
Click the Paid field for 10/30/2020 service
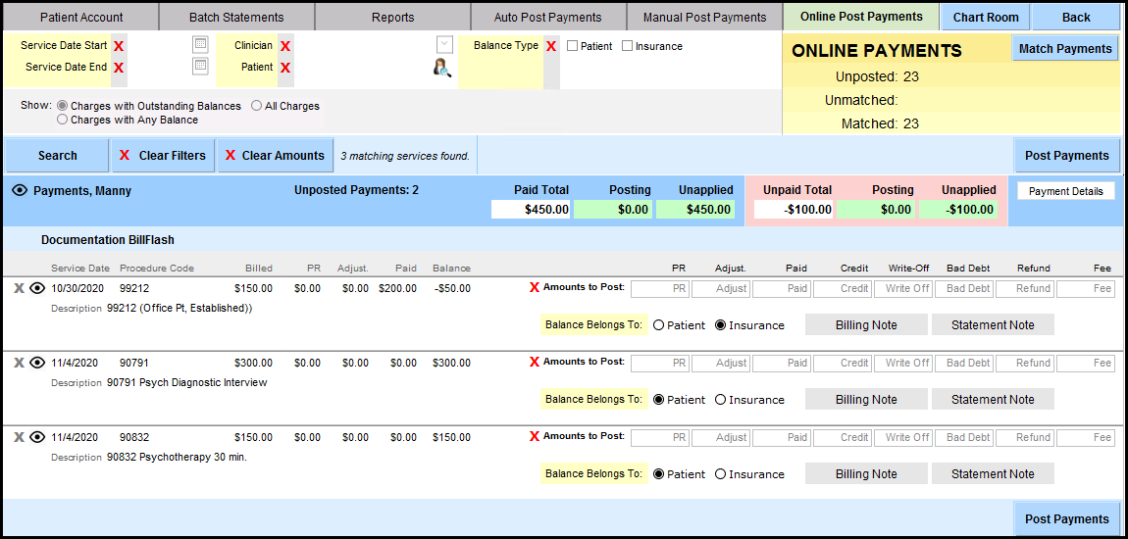(782, 289)
